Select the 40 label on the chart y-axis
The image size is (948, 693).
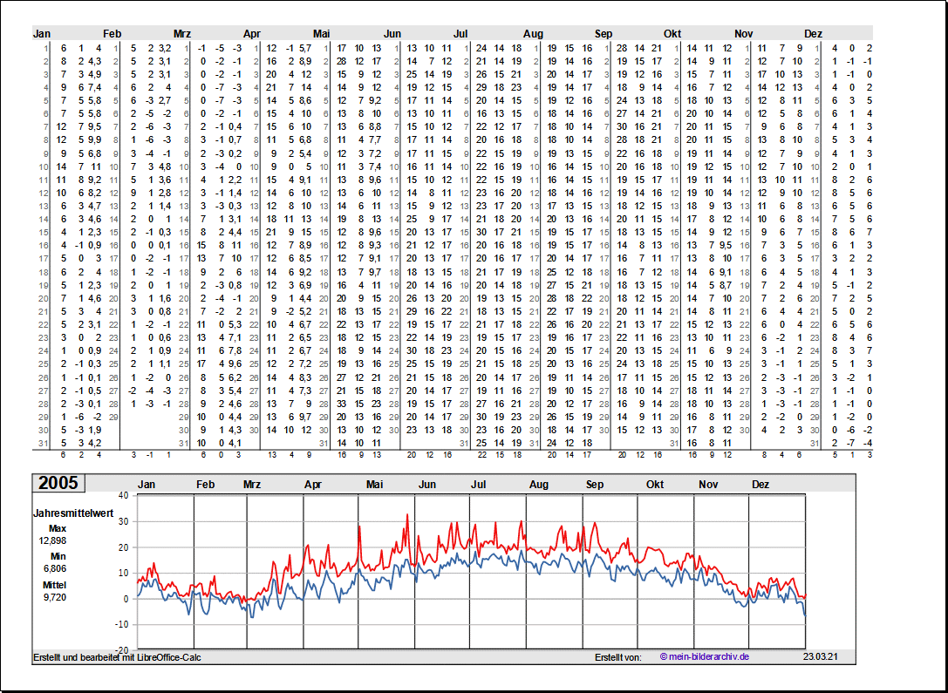(123, 495)
